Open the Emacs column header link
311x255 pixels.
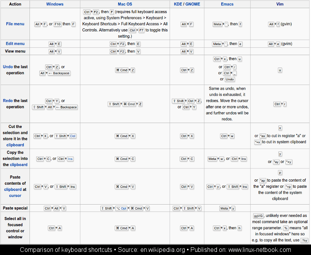[227, 4]
